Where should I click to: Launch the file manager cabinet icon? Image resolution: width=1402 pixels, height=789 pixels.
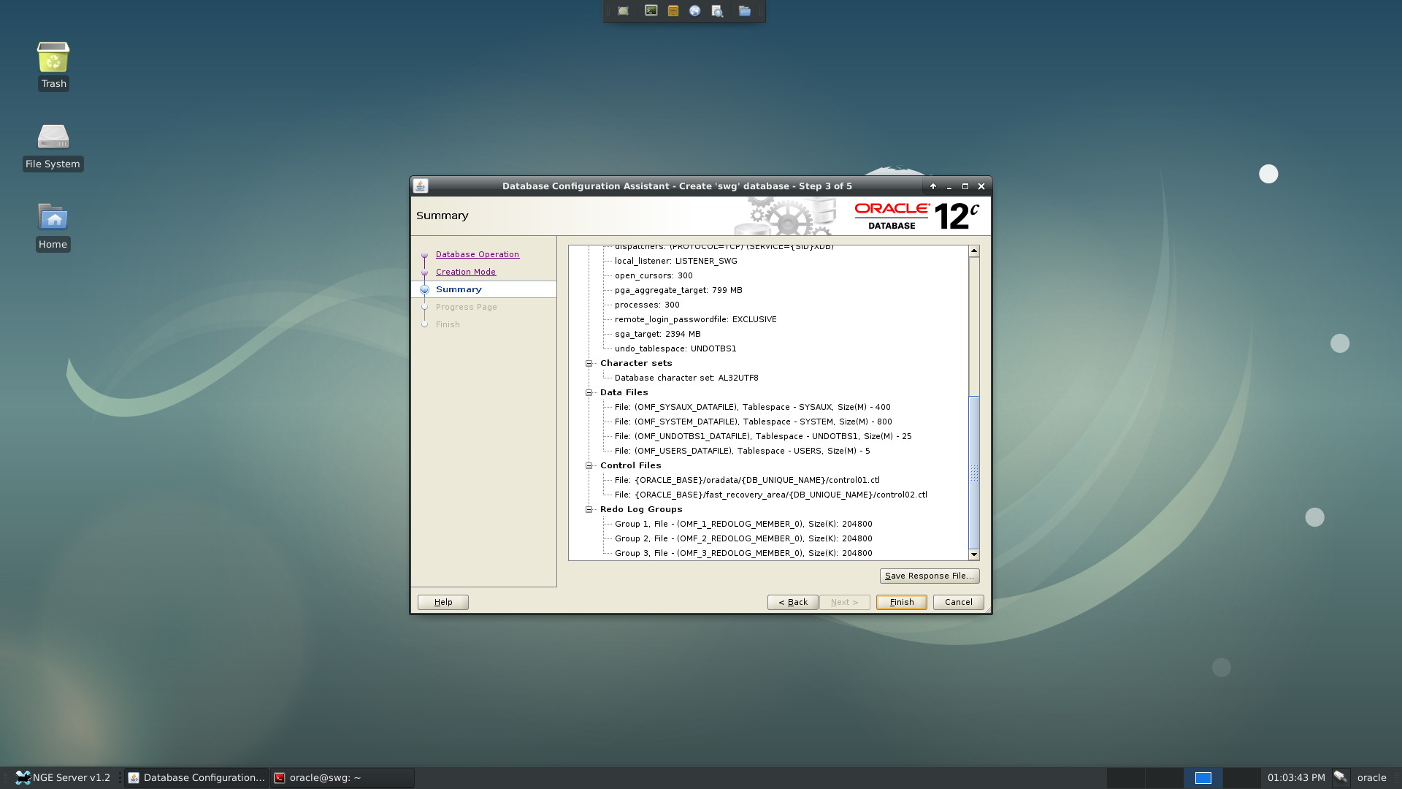pyautogui.click(x=673, y=11)
